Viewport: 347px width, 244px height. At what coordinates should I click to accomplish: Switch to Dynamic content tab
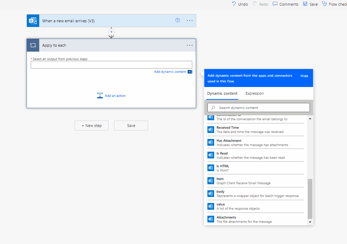pos(222,93)
